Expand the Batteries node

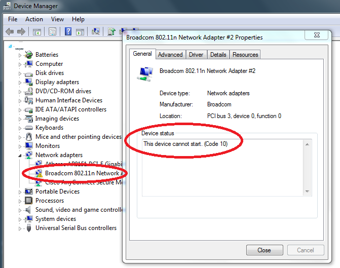[x=20, y=55]
